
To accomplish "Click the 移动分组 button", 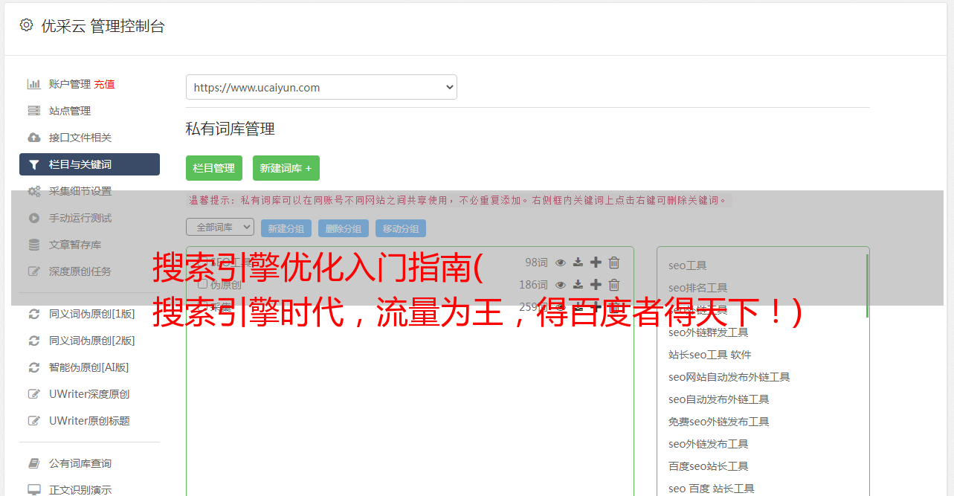I will (x=401, y=228).
